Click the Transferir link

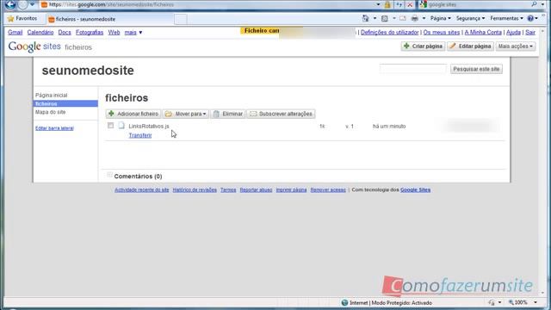tap(140, 135)
